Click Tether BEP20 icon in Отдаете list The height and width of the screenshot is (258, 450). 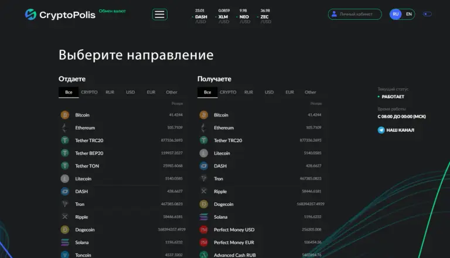[x=65, y=153]
